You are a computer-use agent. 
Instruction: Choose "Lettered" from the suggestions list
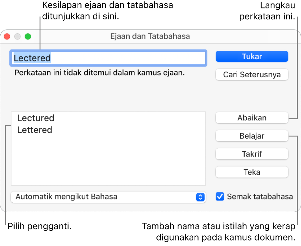click(x=35, y=130)
